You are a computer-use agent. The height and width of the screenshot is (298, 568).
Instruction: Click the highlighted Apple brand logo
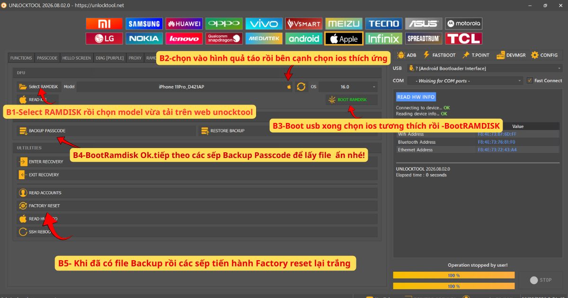344,38
